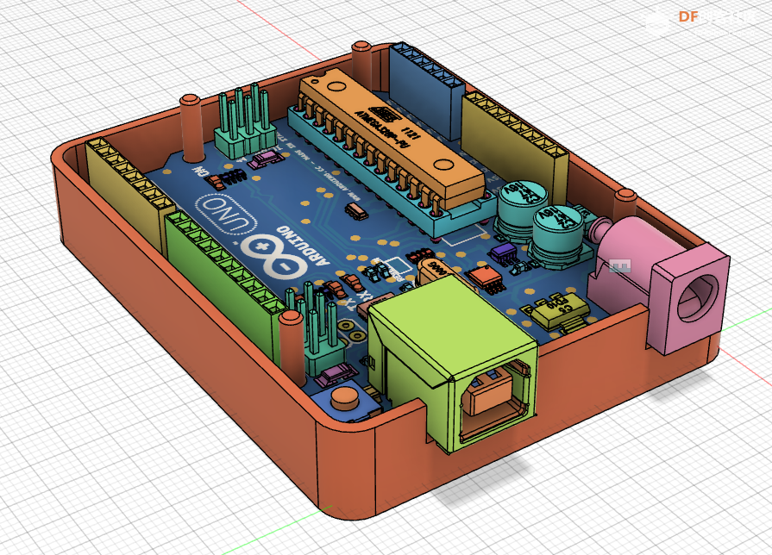This screenshot has height=555, width=772.
Task: Select the teal 6-pin header near mounting post
Action: (x=245, y=121)
